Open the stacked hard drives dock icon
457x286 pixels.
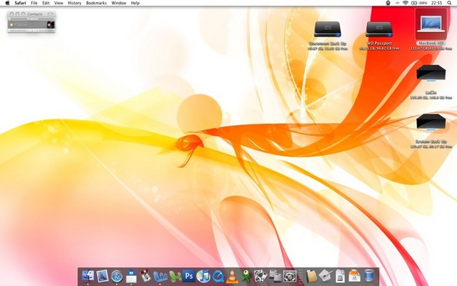275,276
